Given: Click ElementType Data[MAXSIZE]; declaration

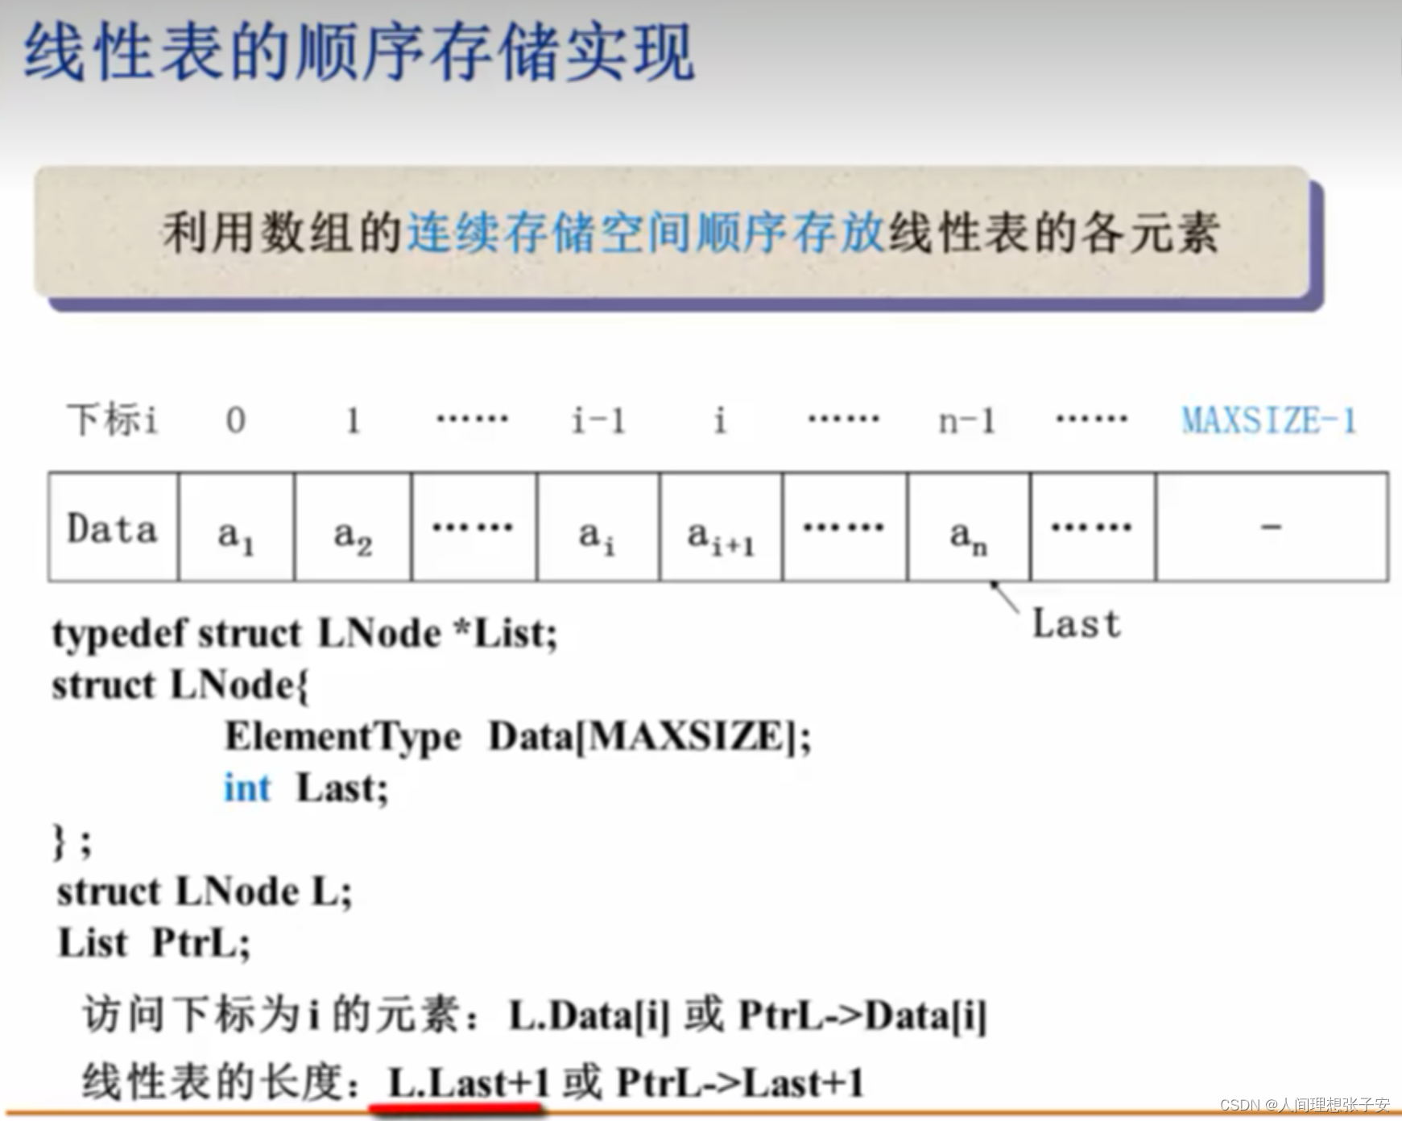Looking at the screenshot, I should point(517,737).
